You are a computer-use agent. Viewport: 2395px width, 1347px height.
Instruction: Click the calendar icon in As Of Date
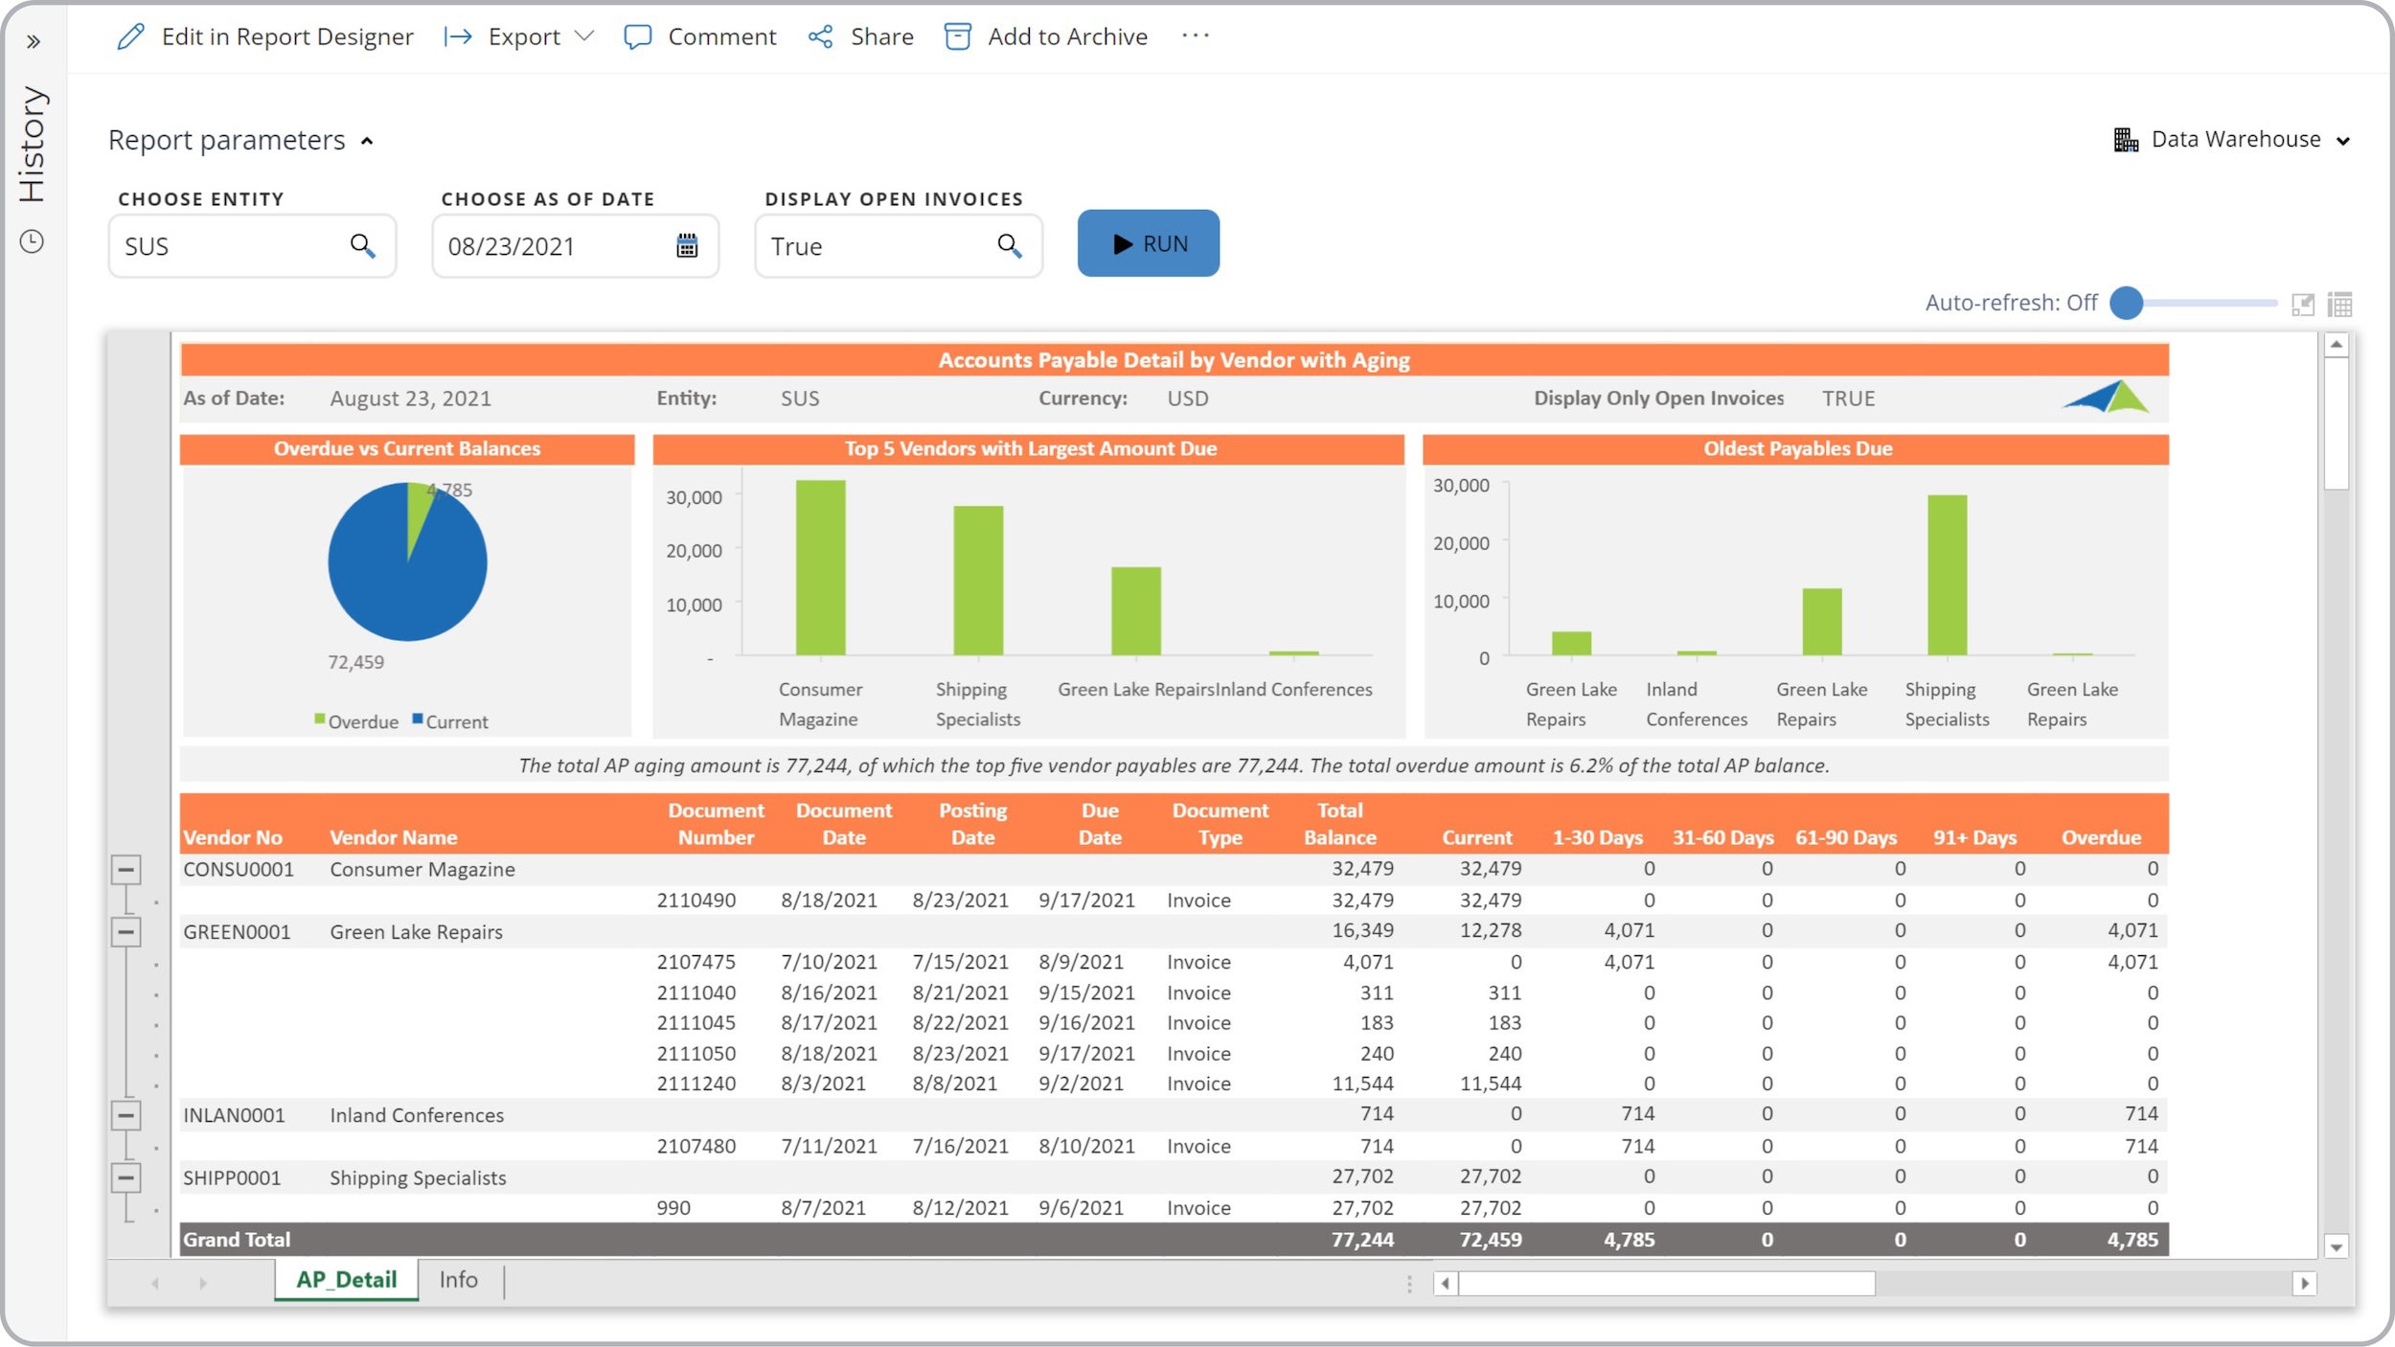687,246
